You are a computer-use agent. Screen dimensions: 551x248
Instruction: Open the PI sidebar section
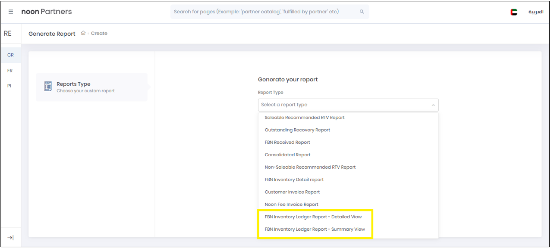pos(9,86)
